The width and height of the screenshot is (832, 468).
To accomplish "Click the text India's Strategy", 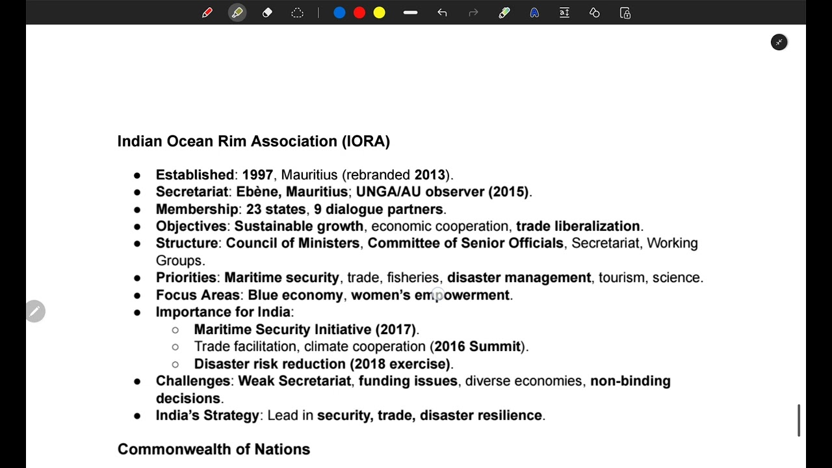I will (x=207, y=415).
